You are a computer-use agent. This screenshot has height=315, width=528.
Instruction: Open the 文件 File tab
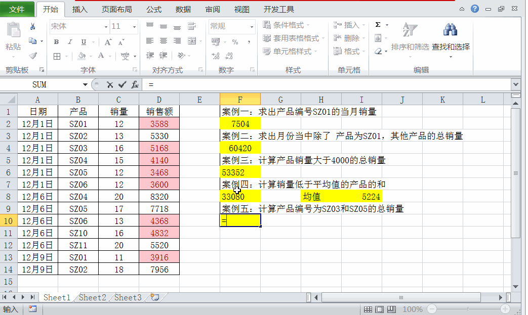tap(17, 10)
